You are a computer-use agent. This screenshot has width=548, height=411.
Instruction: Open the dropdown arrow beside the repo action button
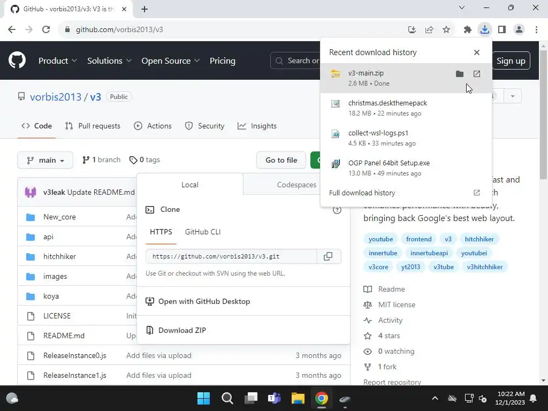click(x=513, y=96)
